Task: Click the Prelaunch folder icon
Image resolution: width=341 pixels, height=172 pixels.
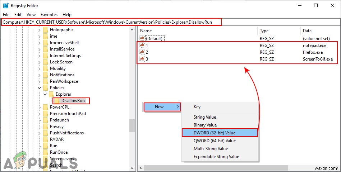Action: [45, 120]
